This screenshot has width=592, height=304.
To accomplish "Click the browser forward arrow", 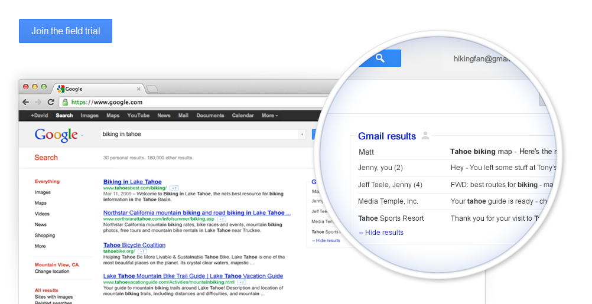I will pos(38,102).
